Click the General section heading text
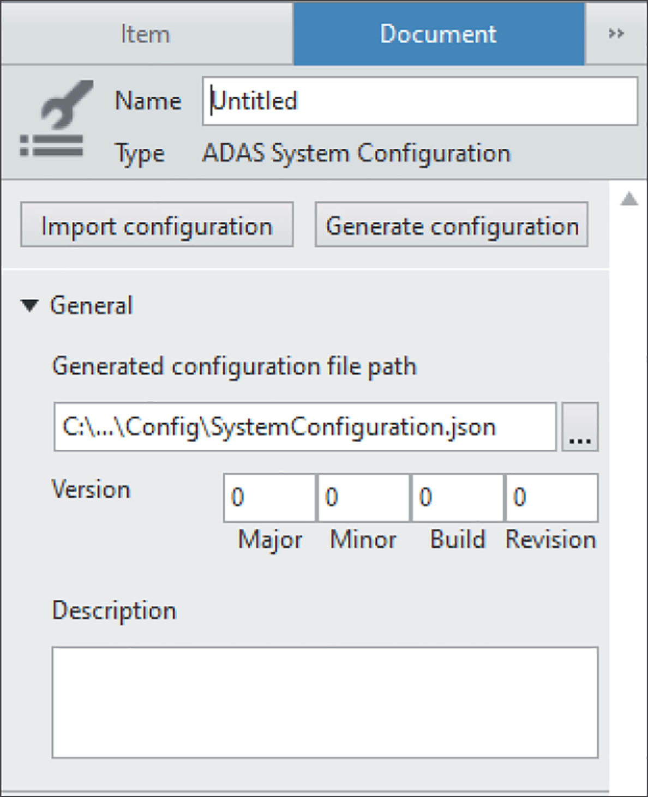This screenshot has height=797, width=648. [92, 305]
